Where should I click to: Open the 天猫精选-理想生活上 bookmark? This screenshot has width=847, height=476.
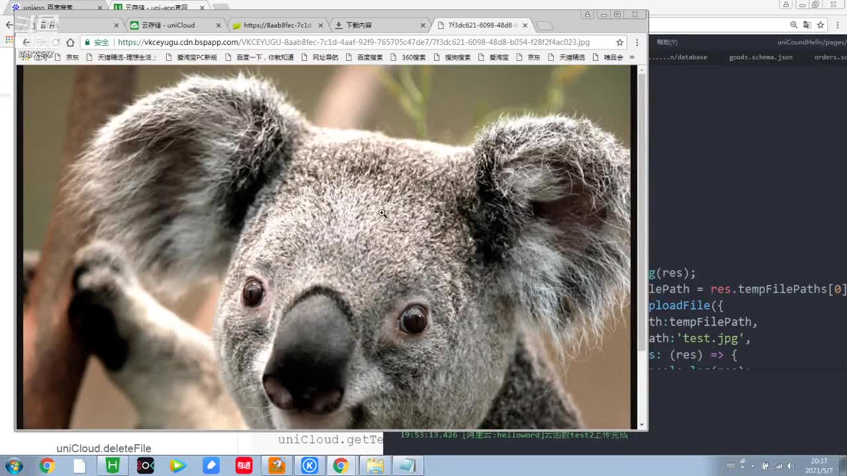click(x=122, y=58)
